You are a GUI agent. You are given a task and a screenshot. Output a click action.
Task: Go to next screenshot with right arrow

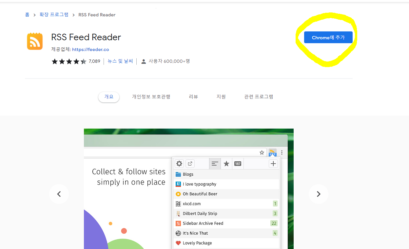(x=319, y=194)
